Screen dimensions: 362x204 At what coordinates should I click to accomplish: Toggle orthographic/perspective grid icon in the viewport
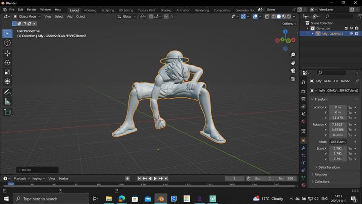[293, 79]
